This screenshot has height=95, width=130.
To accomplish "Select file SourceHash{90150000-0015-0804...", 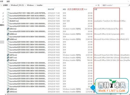I will point(28,84).
